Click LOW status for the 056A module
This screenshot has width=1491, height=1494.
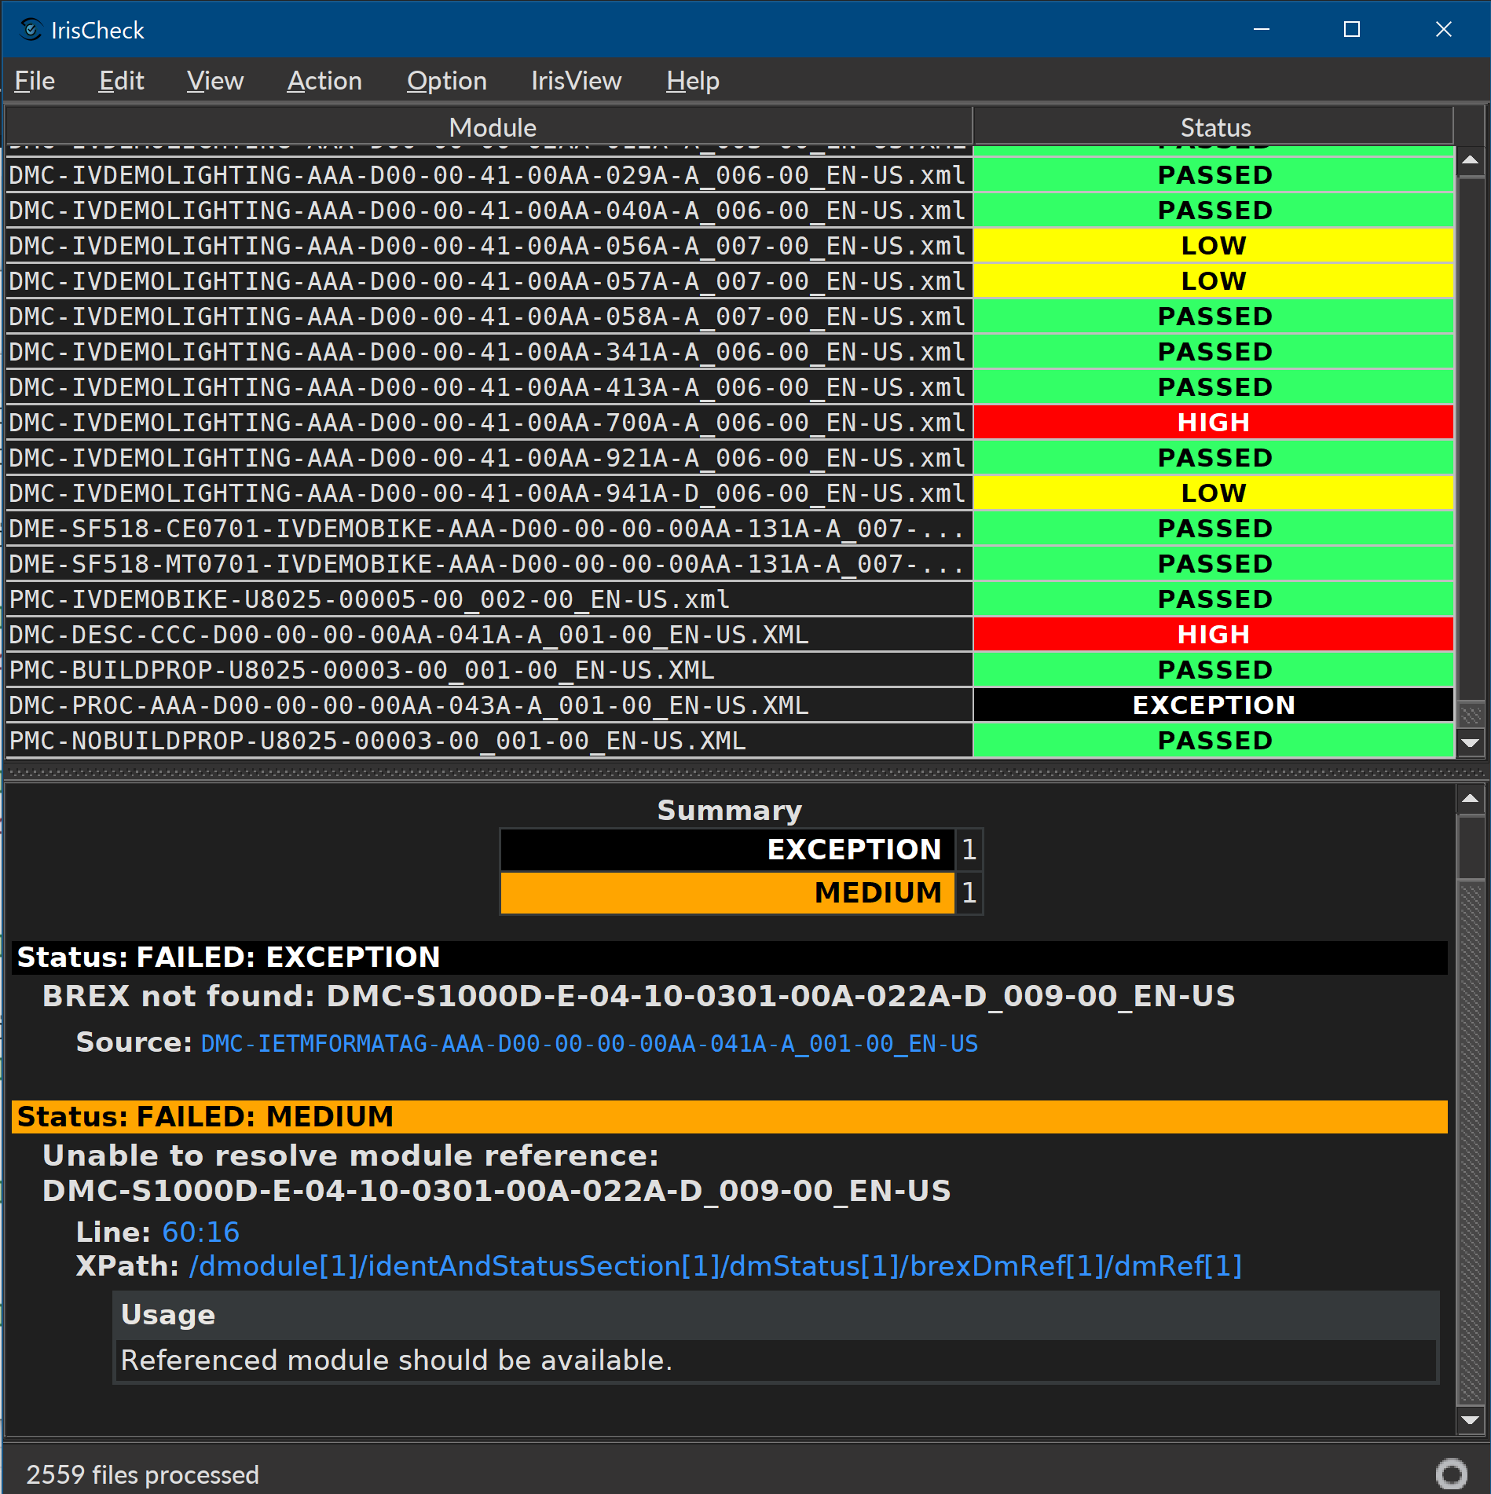pos(1214,246)
